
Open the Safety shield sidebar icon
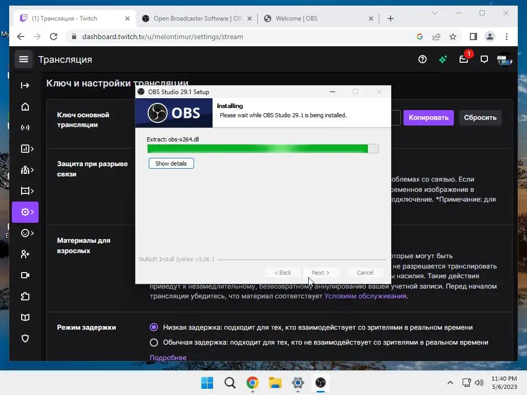point(25,338)
